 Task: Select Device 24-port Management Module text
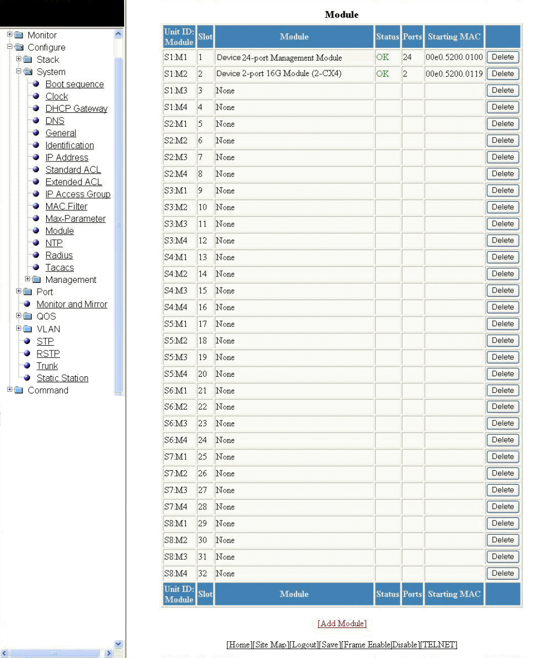(x=279, y=57)
